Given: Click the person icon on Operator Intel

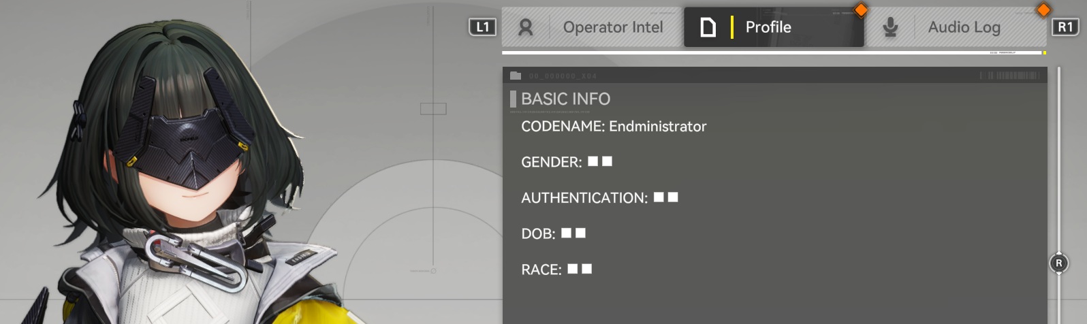Looking at the screenshot, I should (526, 27).
